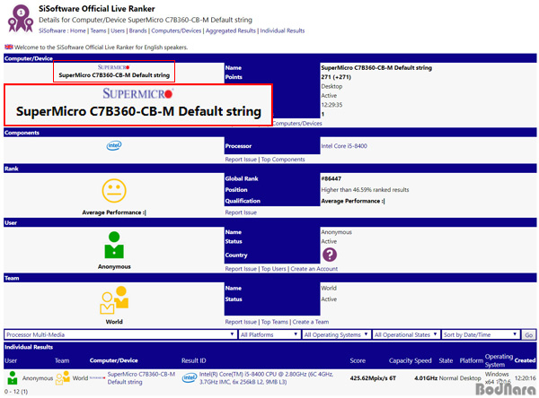
Task: Open the Sort by Date/Time dropdown
Action: [481, 334]
